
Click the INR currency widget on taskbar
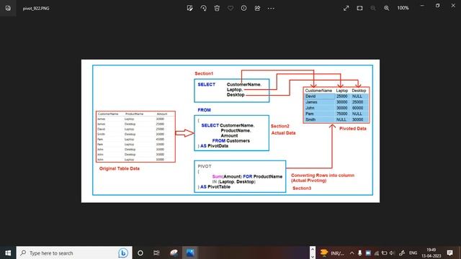pos(332,253)
